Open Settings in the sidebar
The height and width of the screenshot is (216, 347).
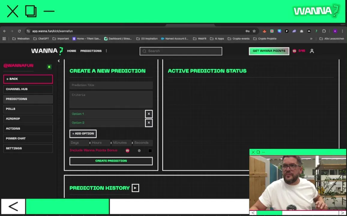click(x=28, y=148)
